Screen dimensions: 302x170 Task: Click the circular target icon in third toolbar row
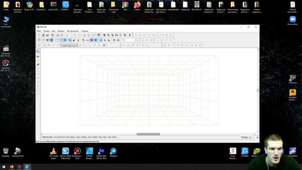coord(104,45)
